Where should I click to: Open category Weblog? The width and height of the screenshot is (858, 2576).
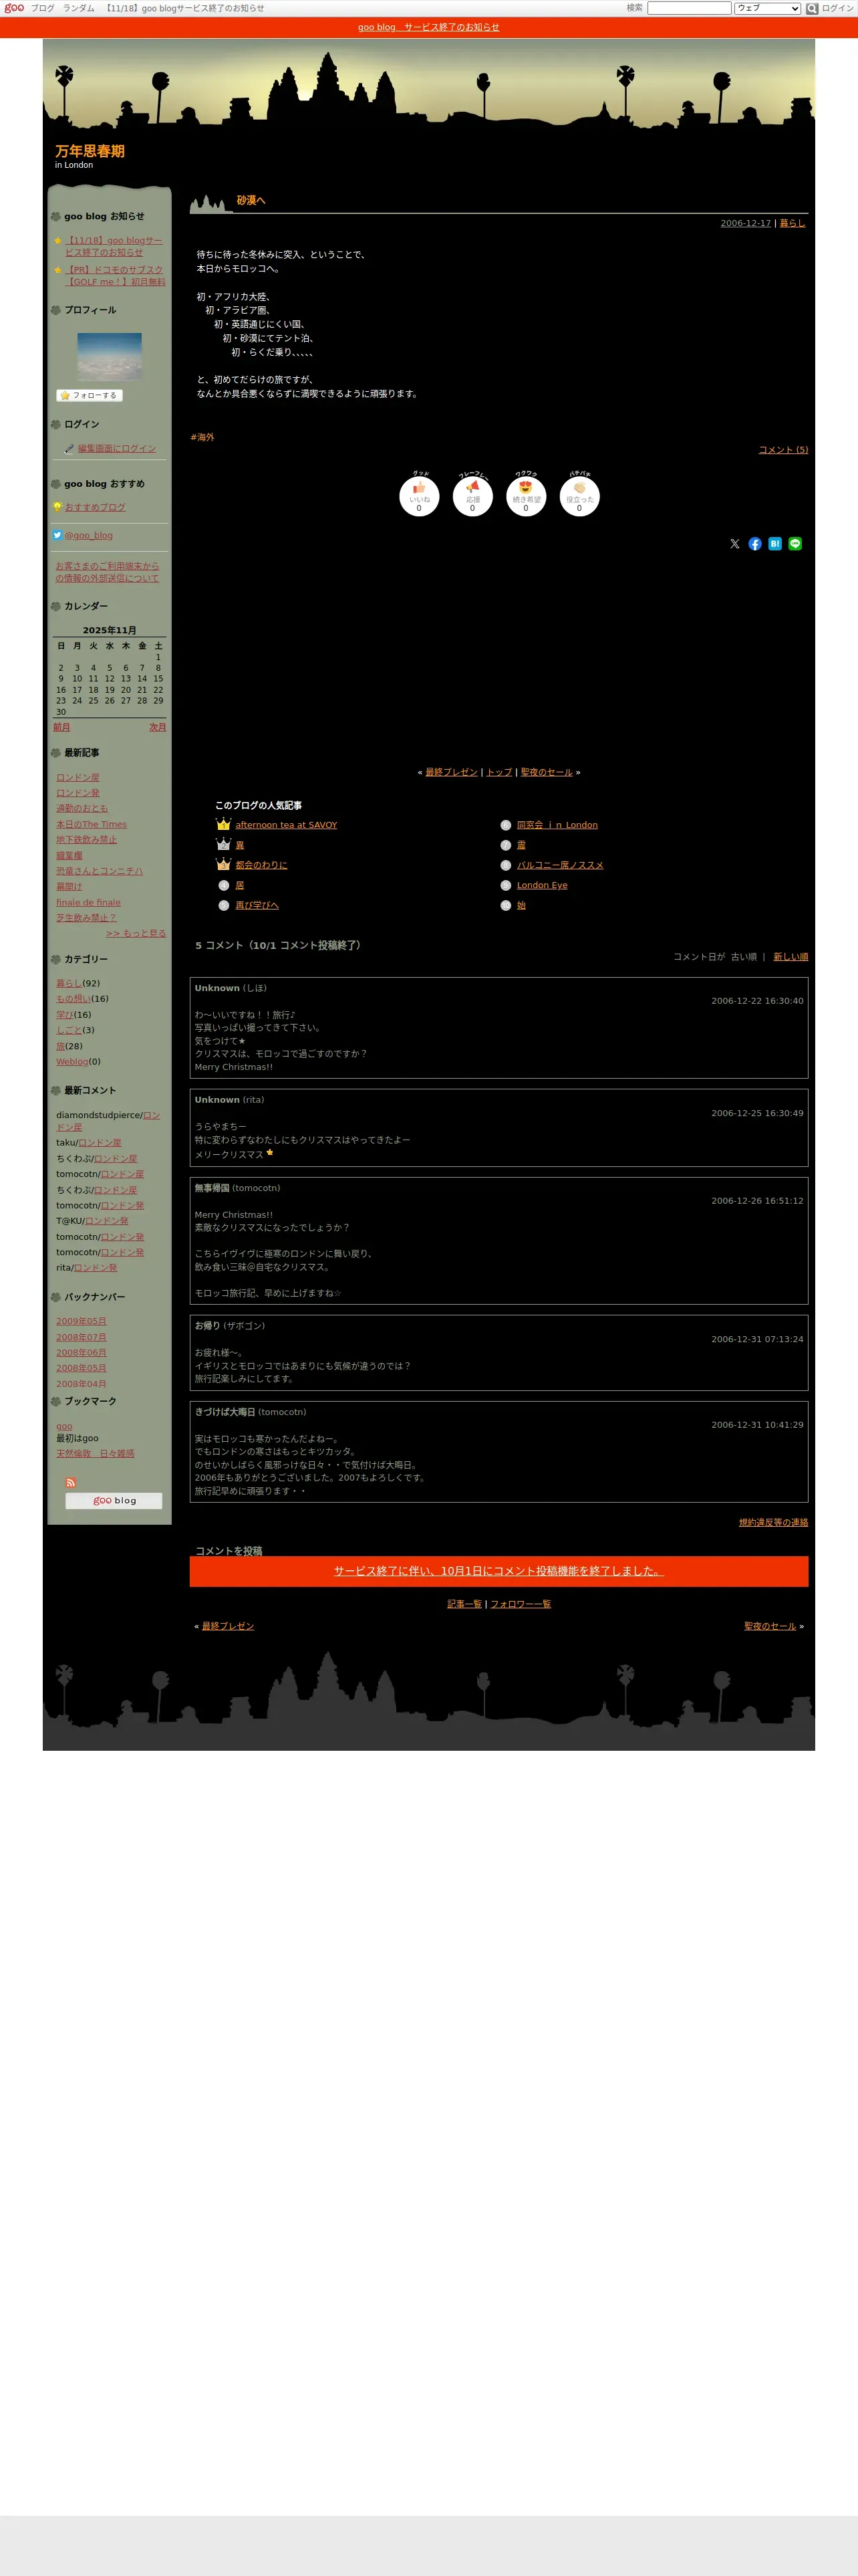coord(72,1062)
